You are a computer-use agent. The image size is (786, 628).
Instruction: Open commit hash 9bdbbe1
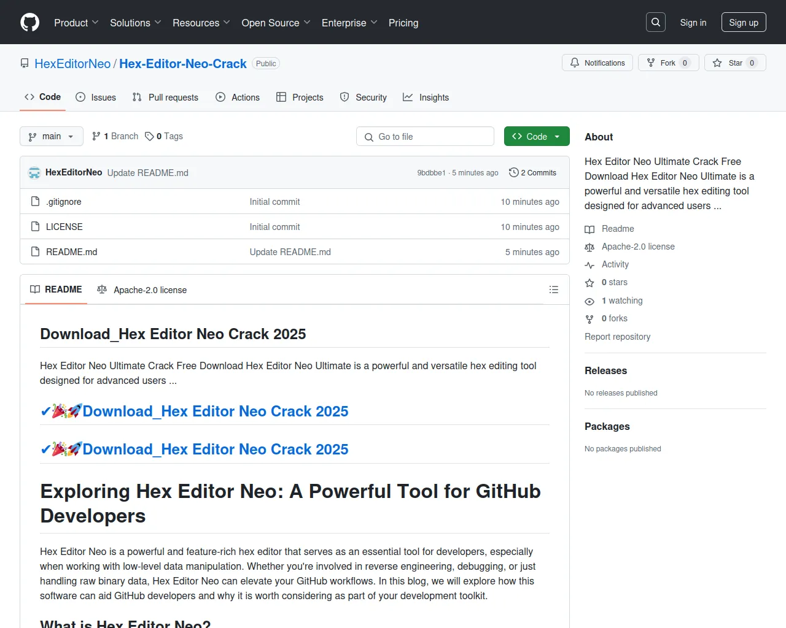[431, 173]
